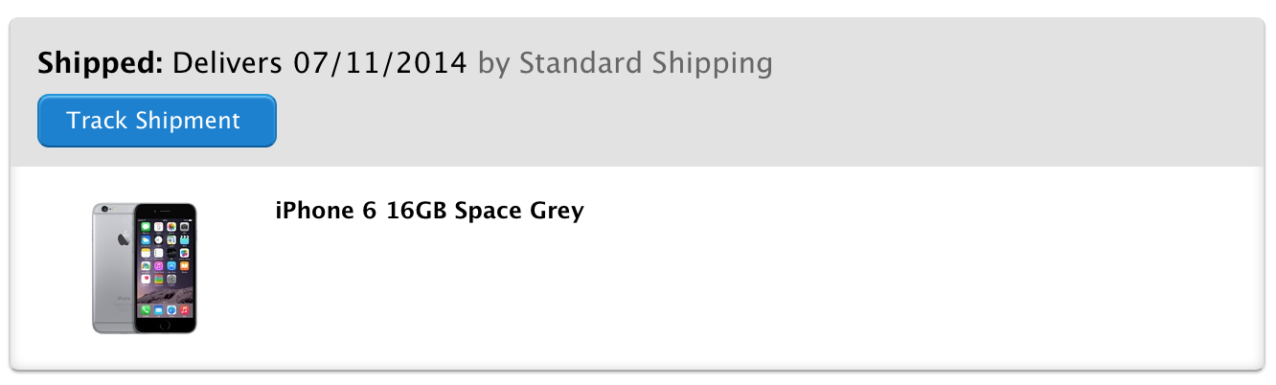Screen dimensions: 1276x385
Task: Click the rear camera lens on the grey iPhone
Action: [104, 209]
